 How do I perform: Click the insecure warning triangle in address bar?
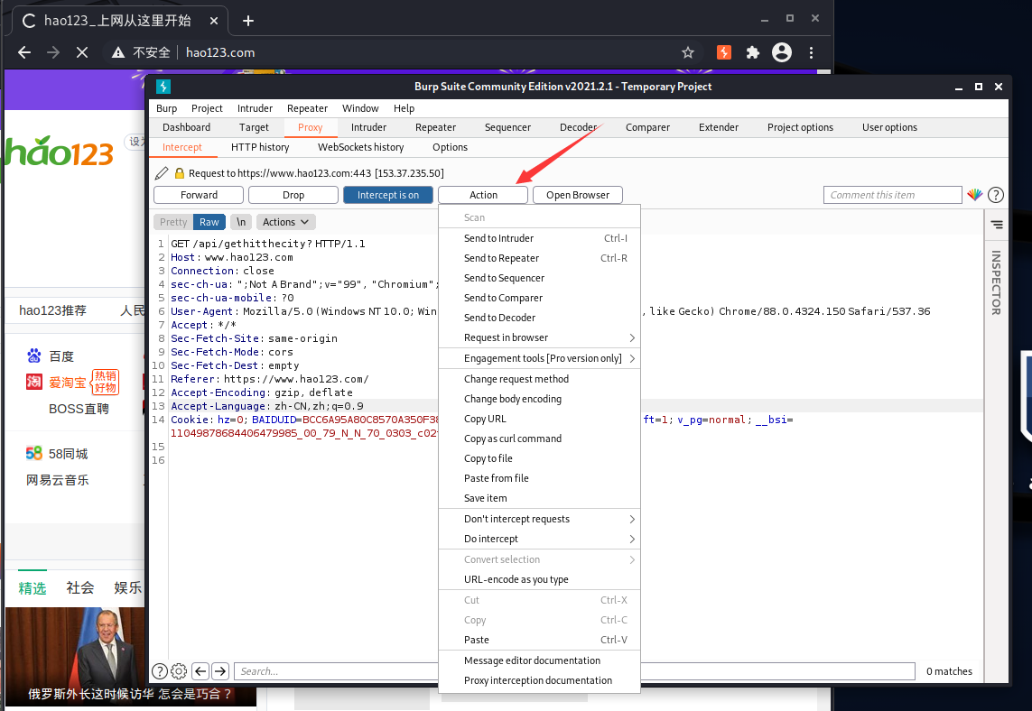coord(118,52)
